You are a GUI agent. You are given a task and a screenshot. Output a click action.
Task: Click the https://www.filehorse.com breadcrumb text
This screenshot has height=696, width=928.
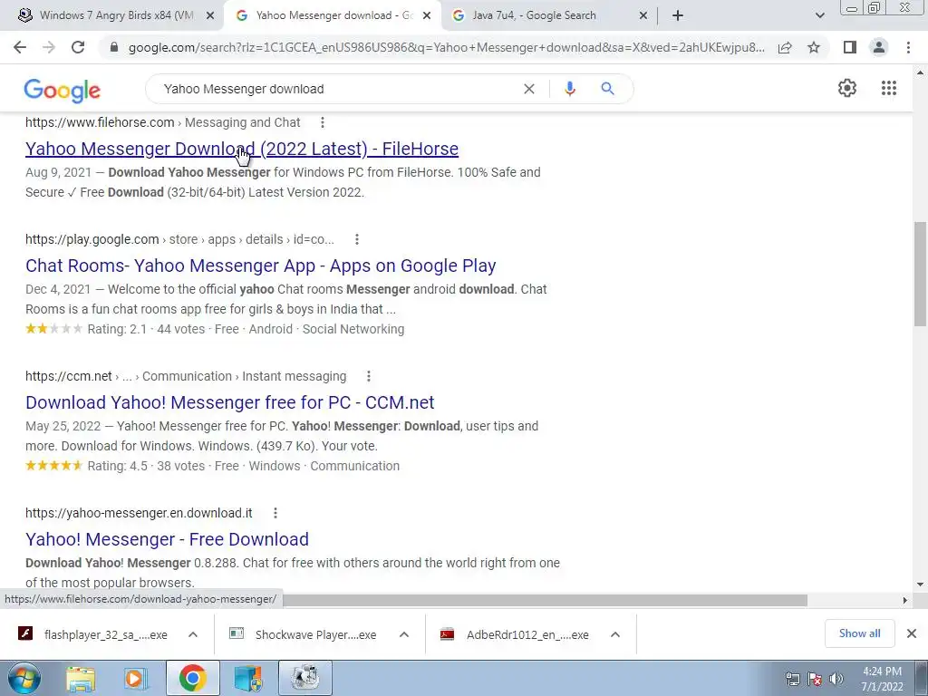[100, 122]
